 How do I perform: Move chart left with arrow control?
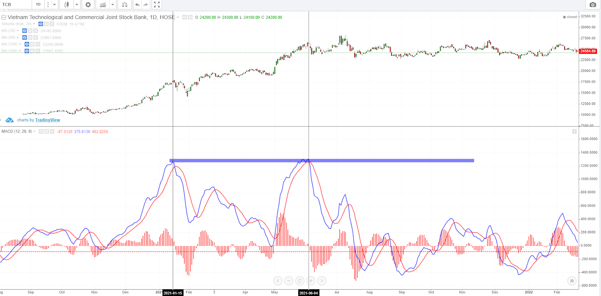click(278, 281)
